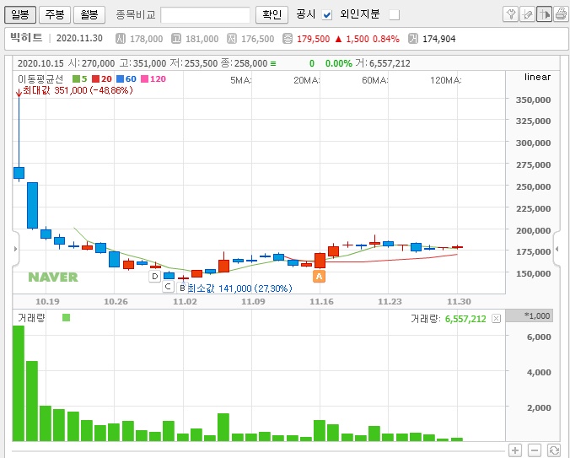The height and width of the screenshot is (458, 570).
Task: Zoom in with the plus button
Action: pyautogui.click(x=515, y=450)
